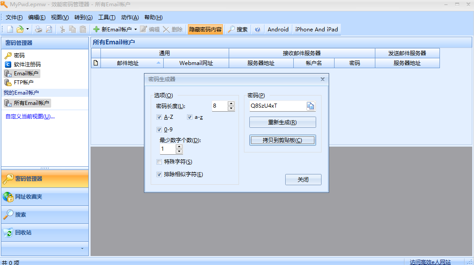The height and width of the screenshot is (265, 474).
Task: Toggle the 0-9 digits checkbox
Action: [159, 129]
